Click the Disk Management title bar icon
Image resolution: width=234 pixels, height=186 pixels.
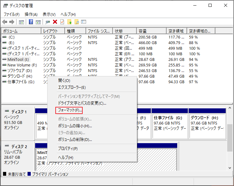point(5,6)
